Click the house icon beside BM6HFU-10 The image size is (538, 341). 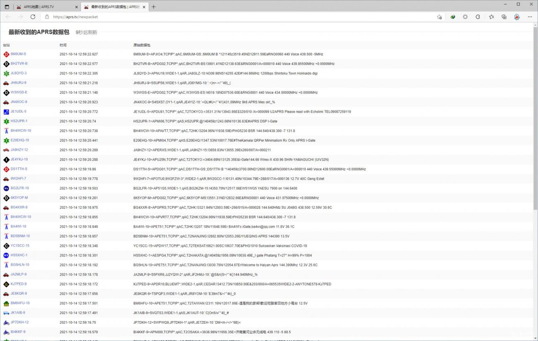pos(6,303)
